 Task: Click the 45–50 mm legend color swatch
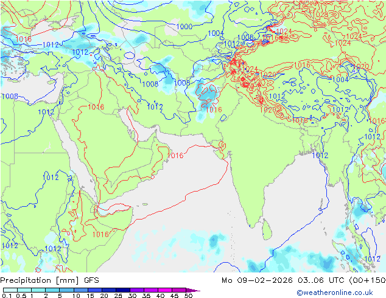click(179, 290)
